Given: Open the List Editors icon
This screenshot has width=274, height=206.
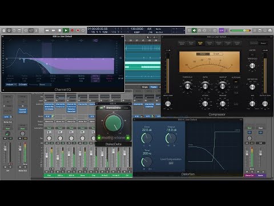Looking at the screenshot, I should (x=255, y=30).
